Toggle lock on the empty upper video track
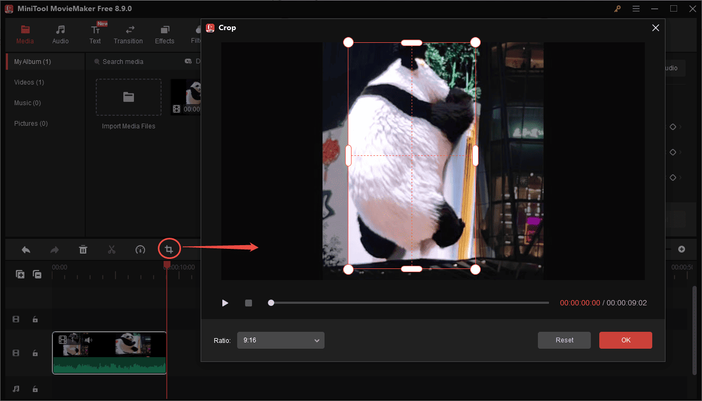 tap(35, 319)
